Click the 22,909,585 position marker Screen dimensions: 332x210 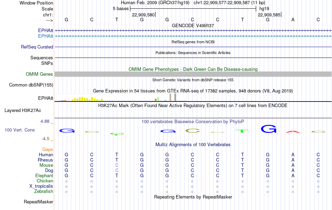pos(269,15)
